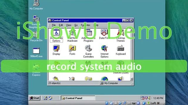Open the View menu
Screen dimensions: 188x105
(x=68, y=25)
